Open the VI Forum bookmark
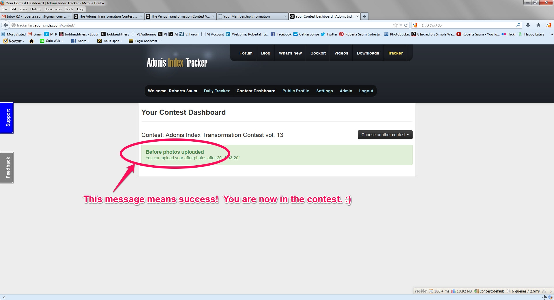 tap(189, 34)
